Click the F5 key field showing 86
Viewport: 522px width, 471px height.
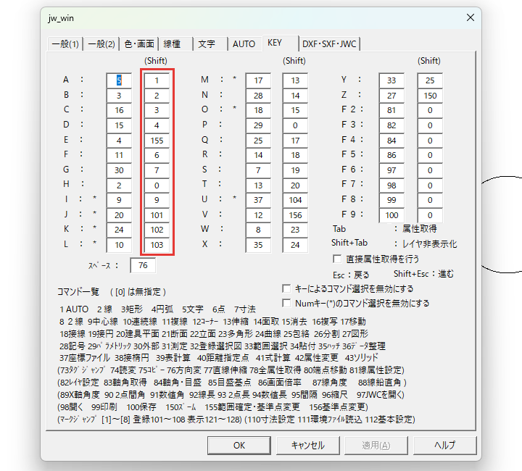[x=391, y=155]
